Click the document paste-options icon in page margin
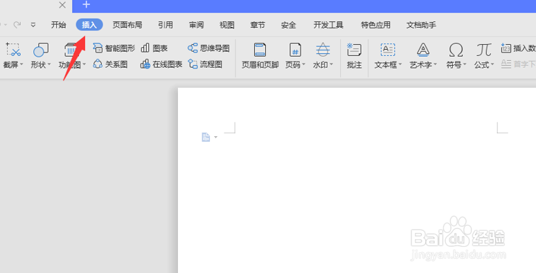 [206, 137]
